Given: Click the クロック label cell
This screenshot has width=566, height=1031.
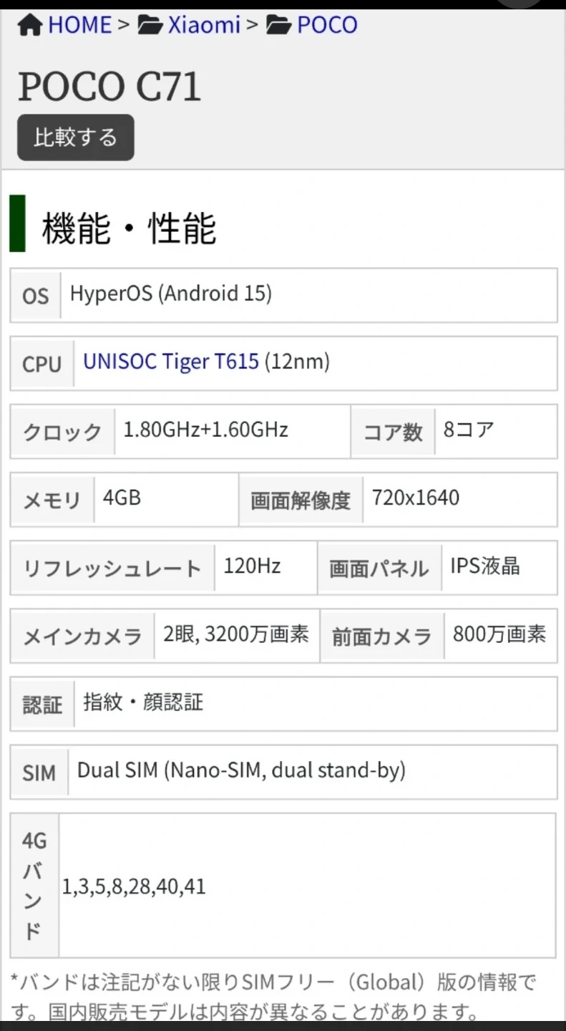Looking at the screenshot, I should [62, 432].
